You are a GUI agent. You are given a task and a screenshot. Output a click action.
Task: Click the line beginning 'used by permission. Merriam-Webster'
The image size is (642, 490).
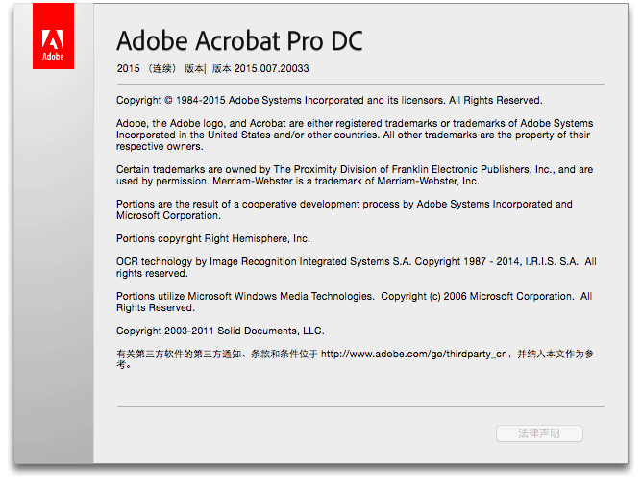(x=298, y=181)
